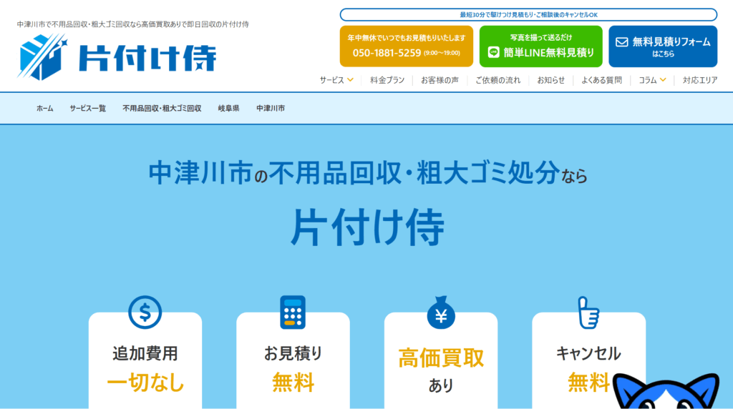Click the LINE icon in green button
The width and height of the screenshot is (733, 409).
(x=493, y=52)
